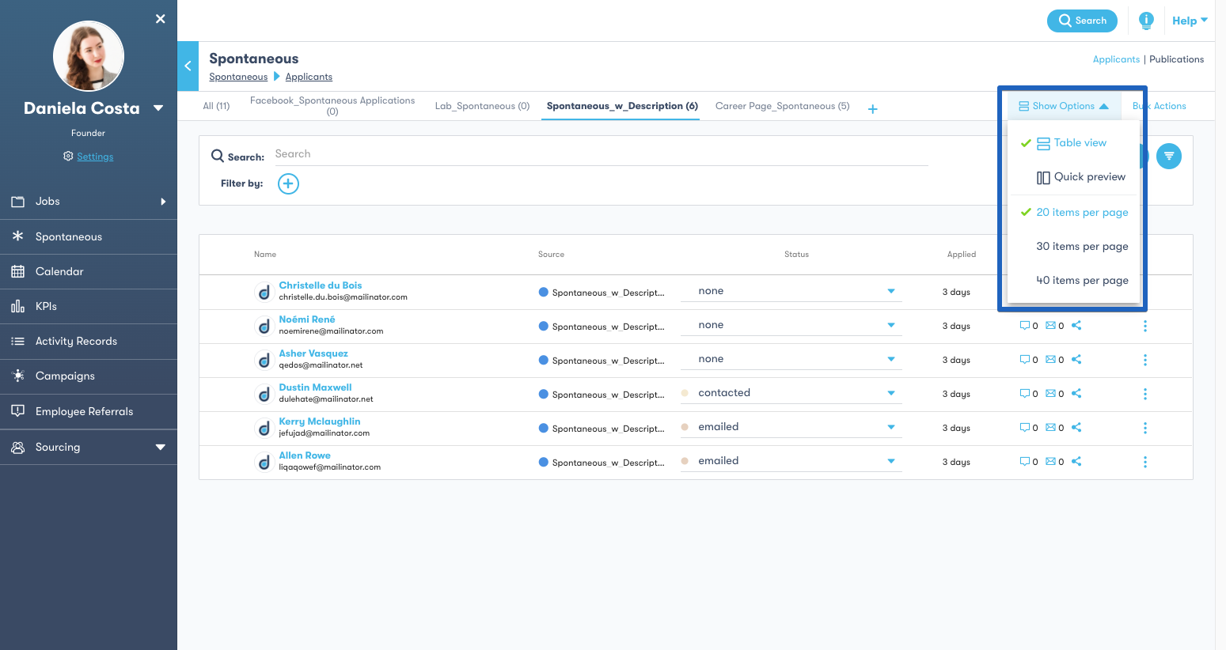This screenshot has width=1226, height=650.
Task: Open the Daniela Costa profile dropdown arrow
Action: 158,108
